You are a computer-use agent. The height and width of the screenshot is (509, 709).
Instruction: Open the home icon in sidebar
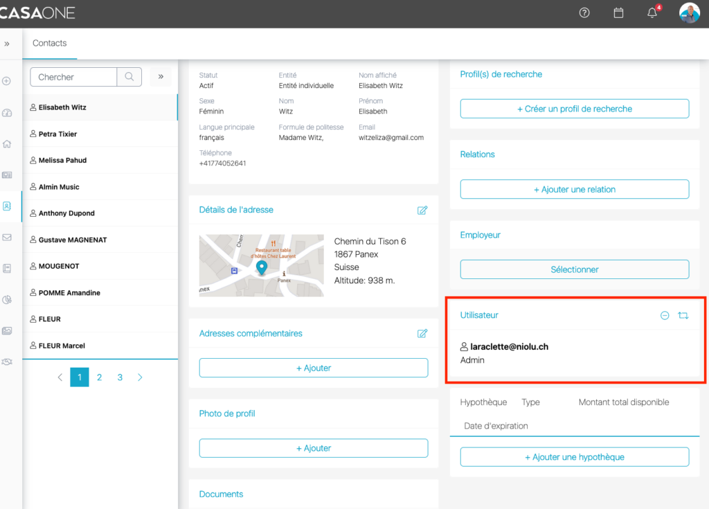click(7, 144)
